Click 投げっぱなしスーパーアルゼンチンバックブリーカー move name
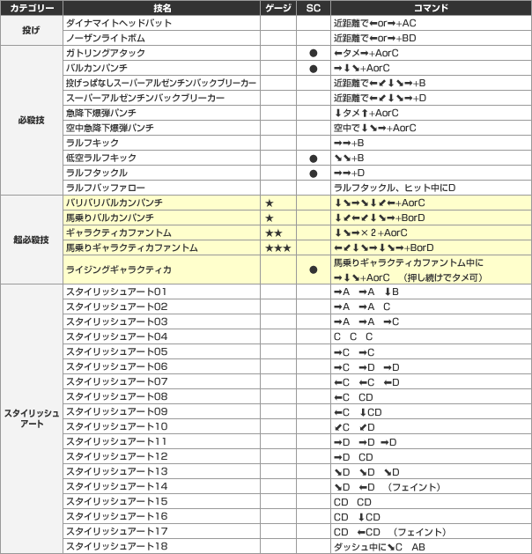Image resolution: width=532 pixels, height=554 pixels. click(x=160, y=83)
